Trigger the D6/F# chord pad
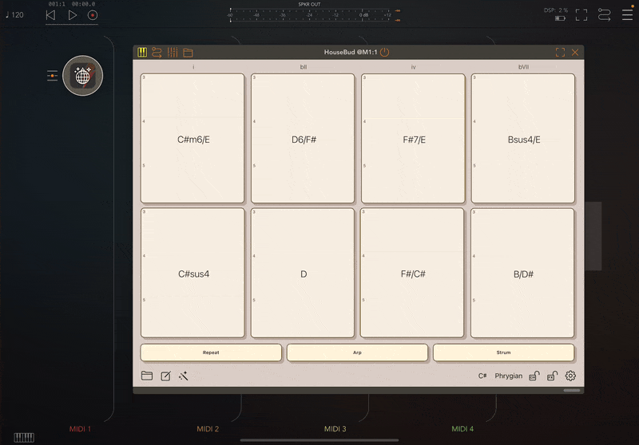639x445 pixels. pos(303,138)
